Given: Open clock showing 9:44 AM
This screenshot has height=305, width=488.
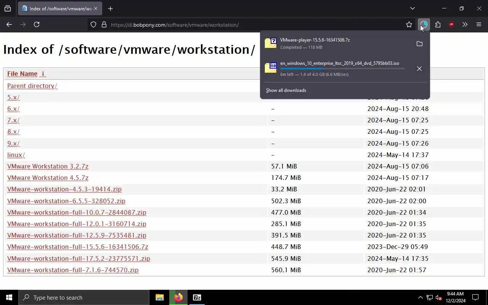Looking at the screenshot, I should click(x=455, y=297).
